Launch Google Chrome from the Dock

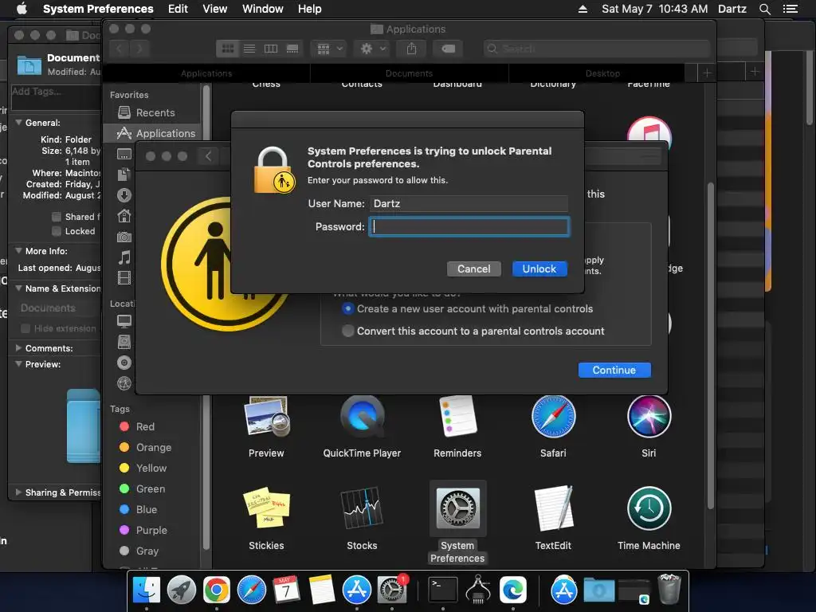tap(217, 590)
